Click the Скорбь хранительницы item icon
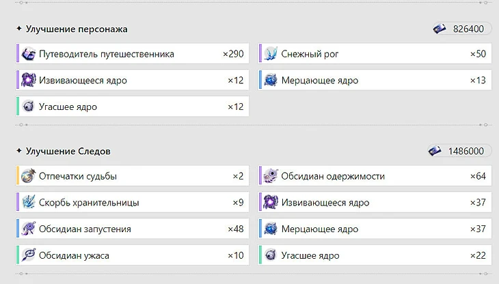The height and width of the screenshot is (284, 499). point(28,203)
